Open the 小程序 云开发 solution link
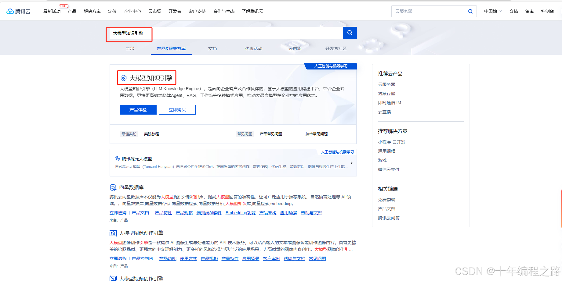Screen dimensions: 562x281 (x=392, y=142)
